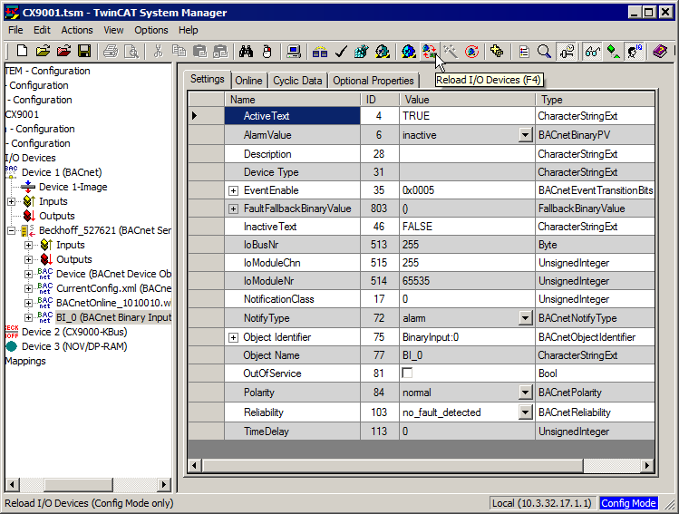Click the ActiveText value cell TRUE
Viewport: 679px width, 514px height.
[x=467, y=116]
